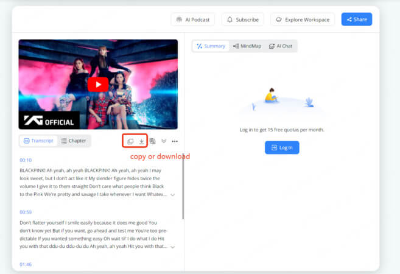Open the three-dots more options menu
The width and height of the screenshot is (400, 274).
[175, 141]
